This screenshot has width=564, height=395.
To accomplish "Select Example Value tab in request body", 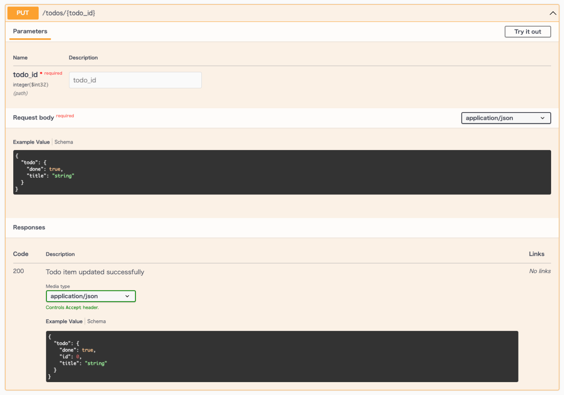I will pyautogui.click(x=31, y=142).
